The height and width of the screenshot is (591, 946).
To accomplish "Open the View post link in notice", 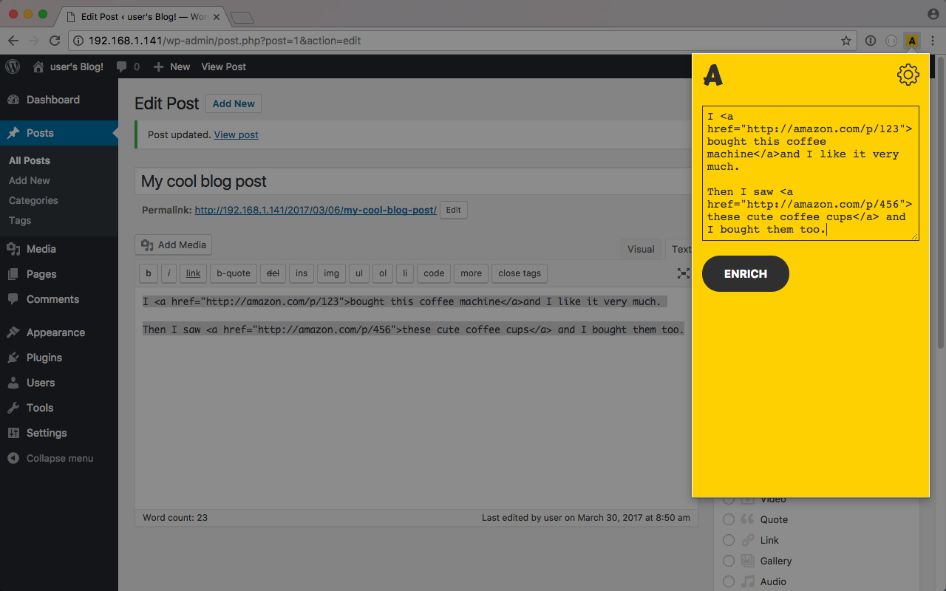I will [236, 134].
